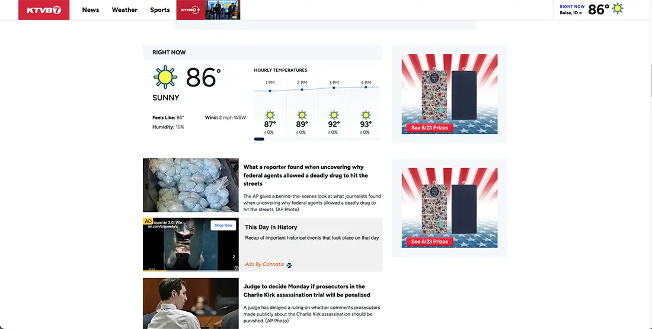Image resolution: width=652 pixels, height=329 pixels.
Task: Click the hourly forecast horizontal scroll handle
Action: 259,139
